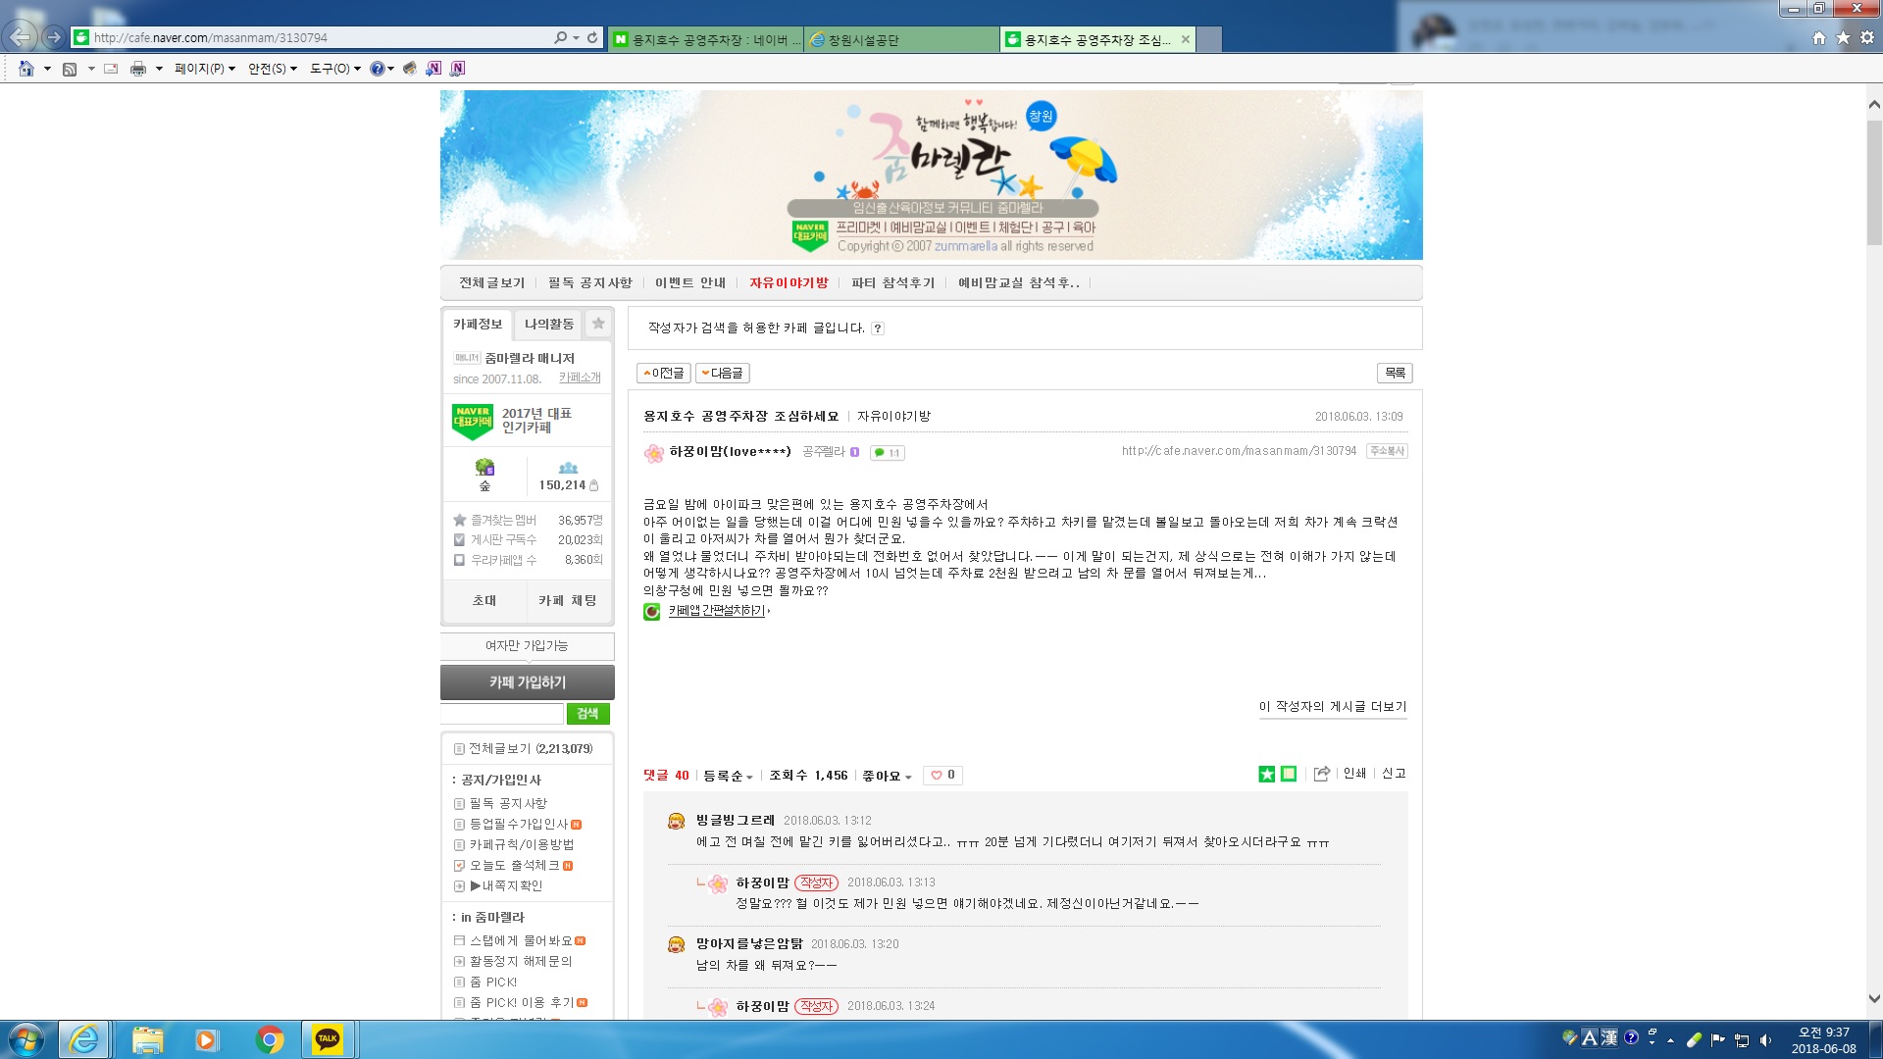Open 오늘도 출석체크 board in sidebar
Screen dimensions: 1883x1059
(514, 865)
